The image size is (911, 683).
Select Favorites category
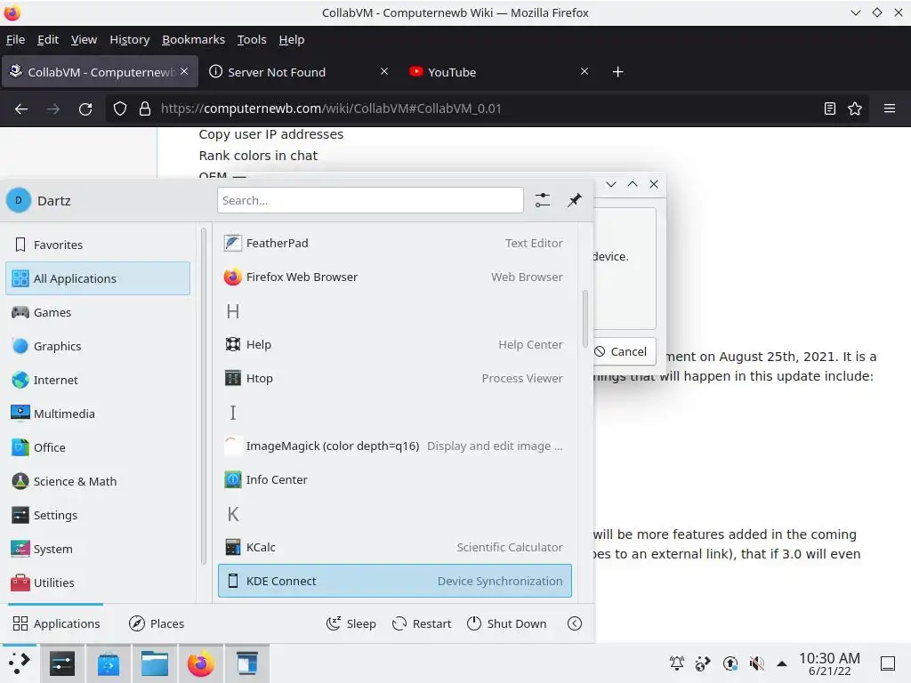point(98,245)
